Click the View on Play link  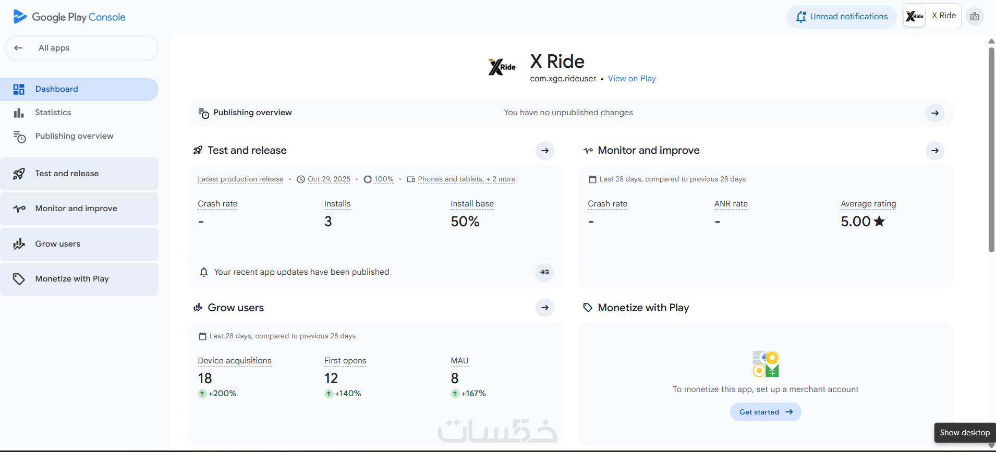tap(631, 79)
